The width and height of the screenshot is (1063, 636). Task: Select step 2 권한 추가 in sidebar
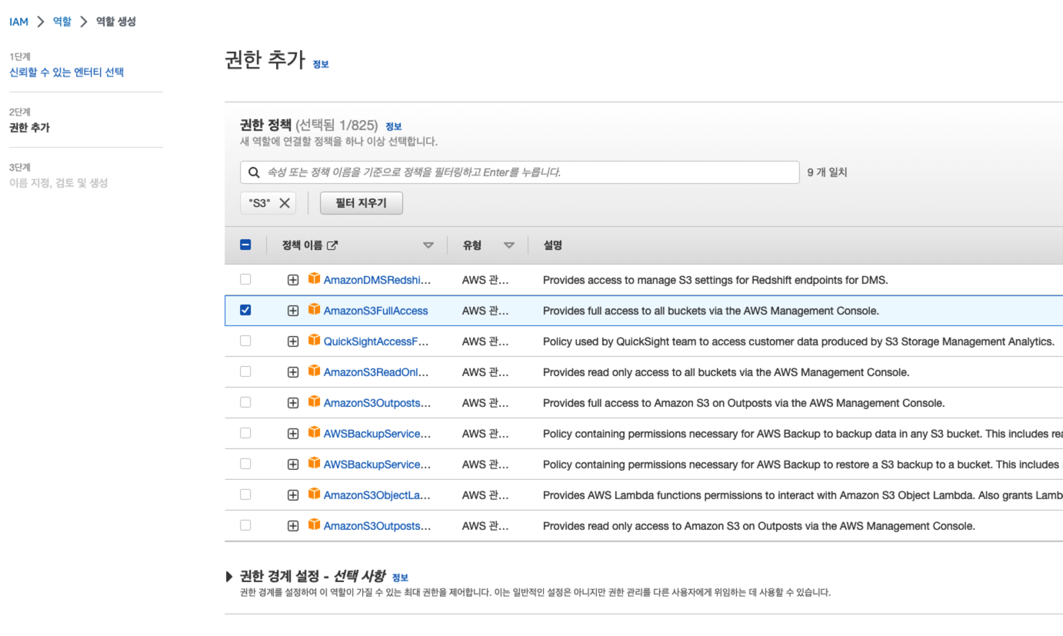tap(29, 128)
